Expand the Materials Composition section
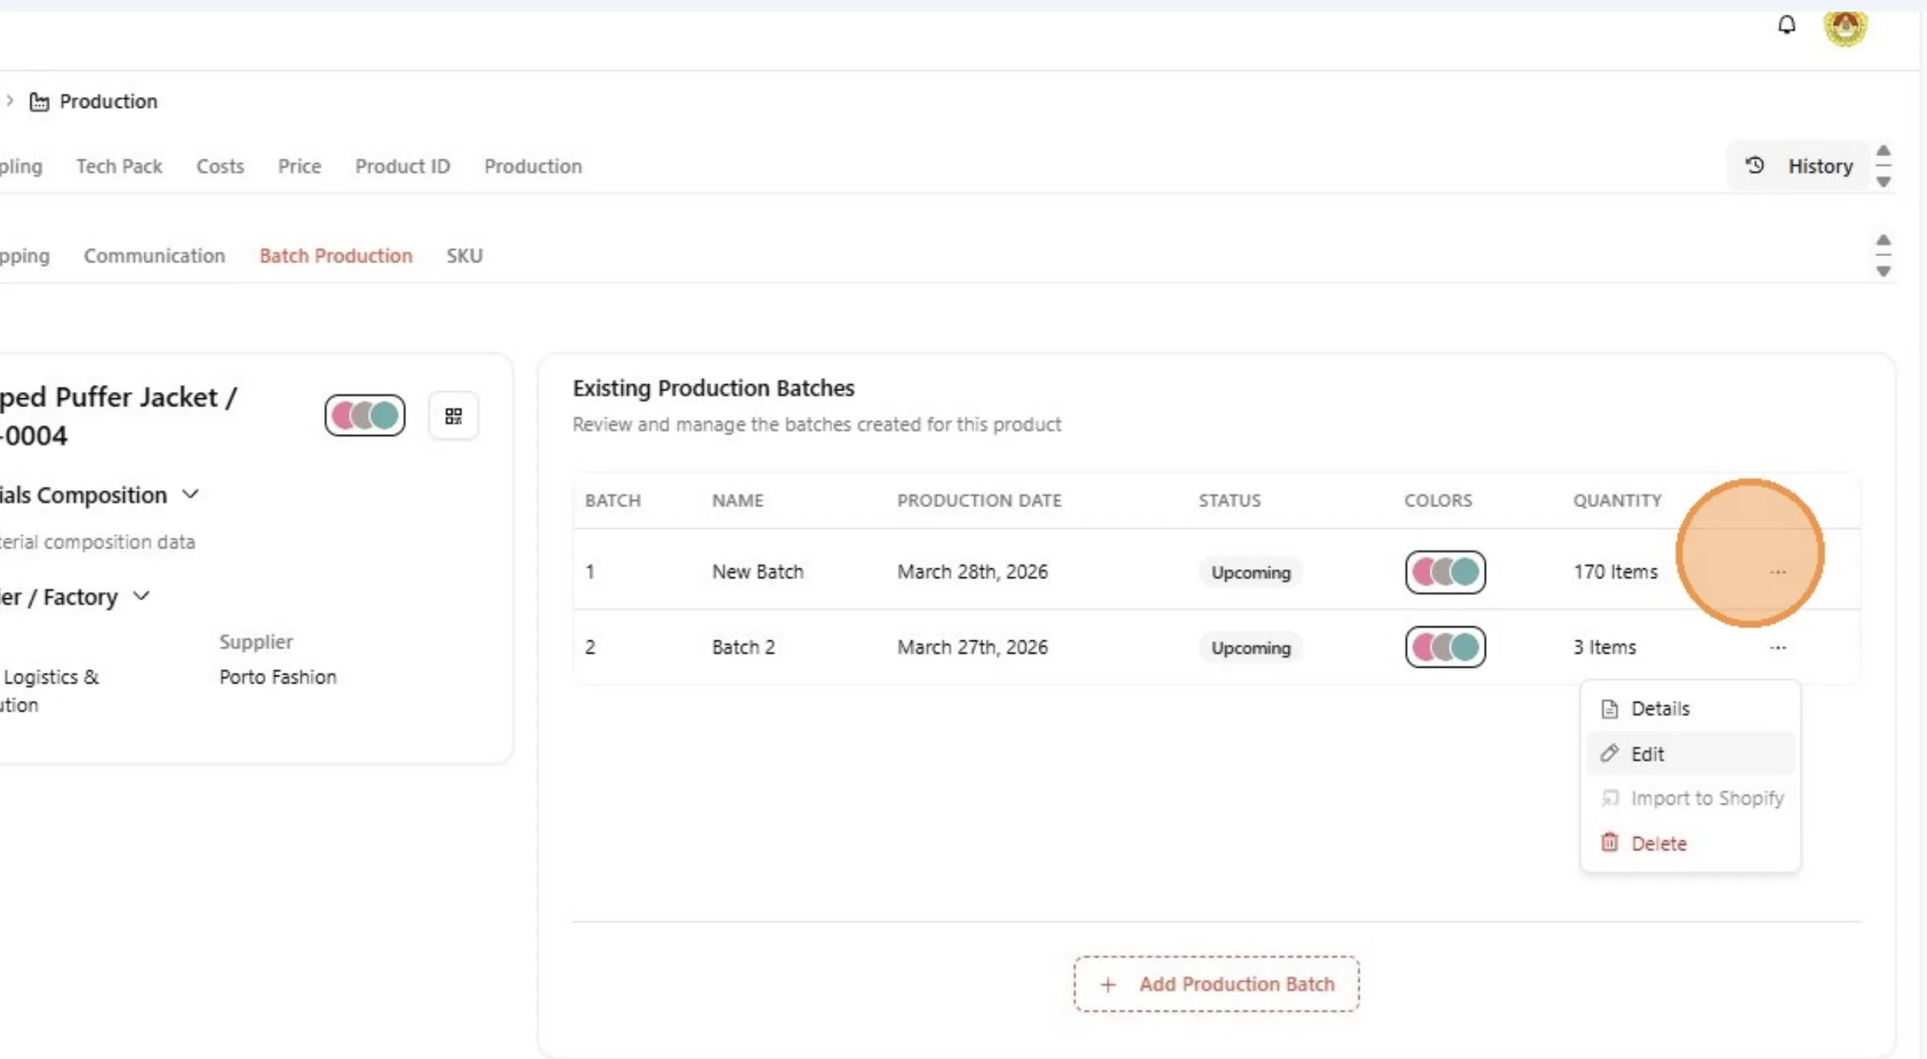The width and height of the screenshot is (1927, 1059). click(x=190, y=495)
